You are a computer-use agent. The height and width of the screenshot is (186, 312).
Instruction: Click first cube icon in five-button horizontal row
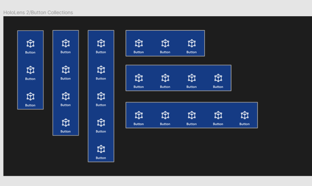pyautogui.click(x=139, y=115)
